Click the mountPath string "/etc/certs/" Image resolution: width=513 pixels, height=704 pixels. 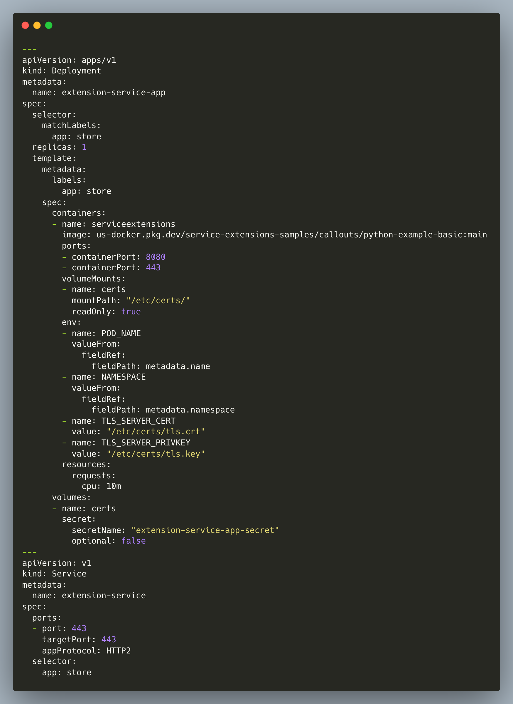[158, 301]
